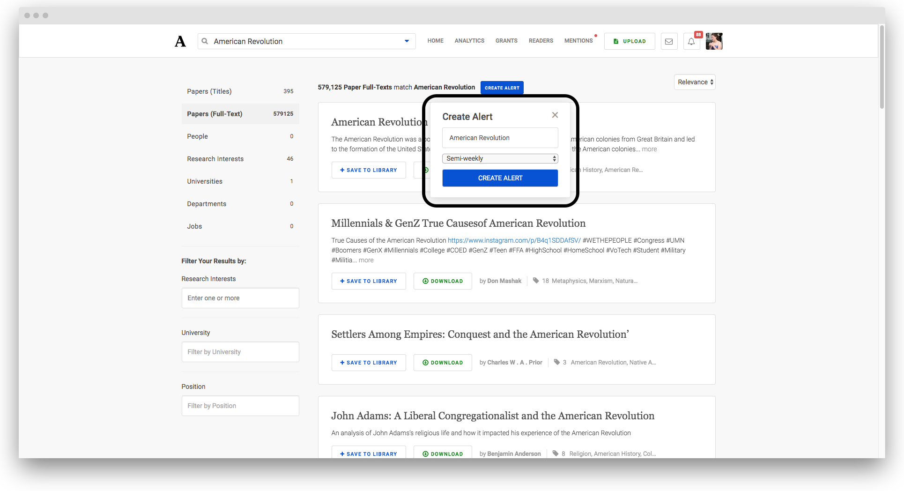Click the Research Interests filter field

[240, 298]
